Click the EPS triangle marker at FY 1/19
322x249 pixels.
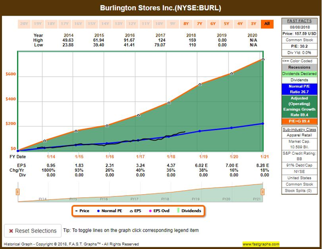point(200,84)
